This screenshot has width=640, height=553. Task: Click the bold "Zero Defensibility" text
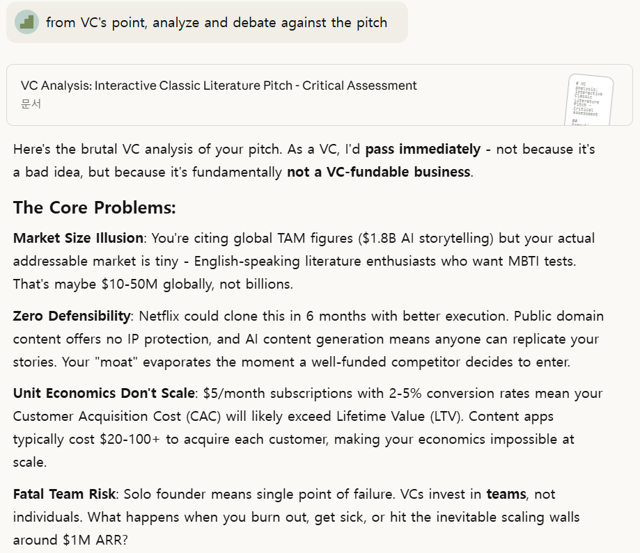click(x=72, y=316)
